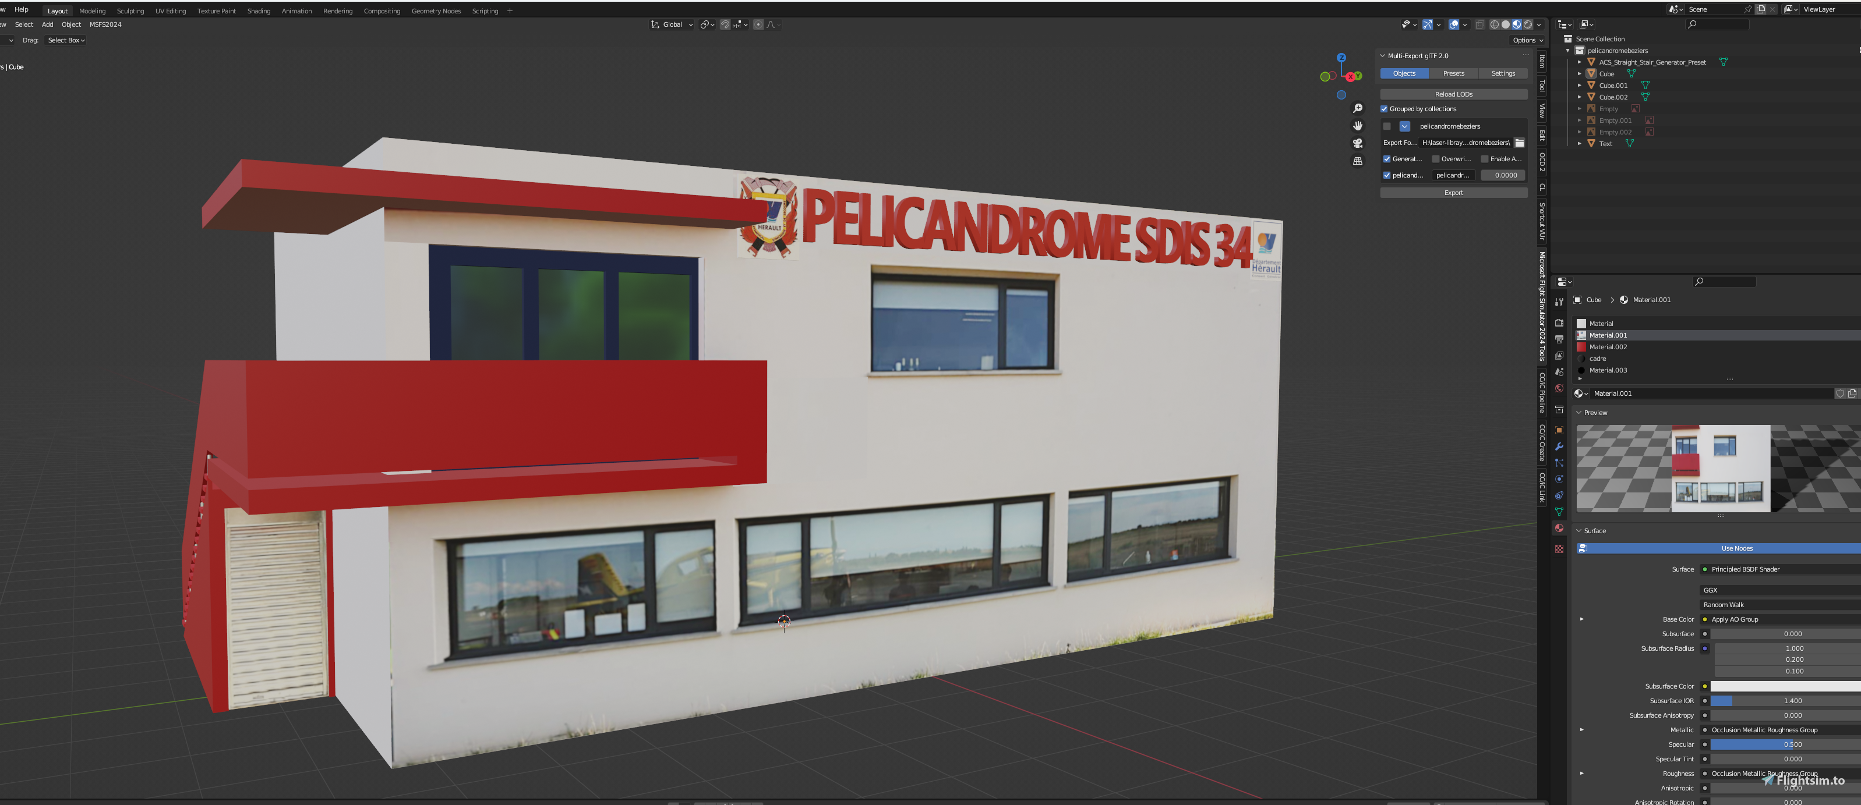Pan the view with the hand gizmo
The height and width of the screenshot is (805, 1861).
pyautogui.click(x=1358, y=126)
